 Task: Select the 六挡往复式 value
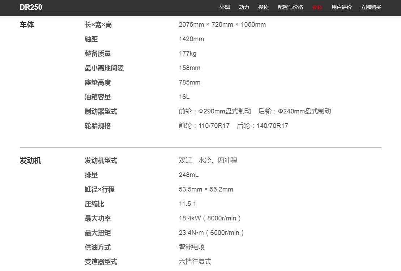(x=195, y=262)
